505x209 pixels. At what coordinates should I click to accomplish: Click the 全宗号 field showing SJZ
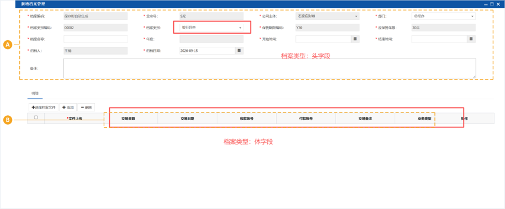pos(211,16)
